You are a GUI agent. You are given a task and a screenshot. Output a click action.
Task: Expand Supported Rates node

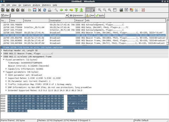click(x=6, y=78)
